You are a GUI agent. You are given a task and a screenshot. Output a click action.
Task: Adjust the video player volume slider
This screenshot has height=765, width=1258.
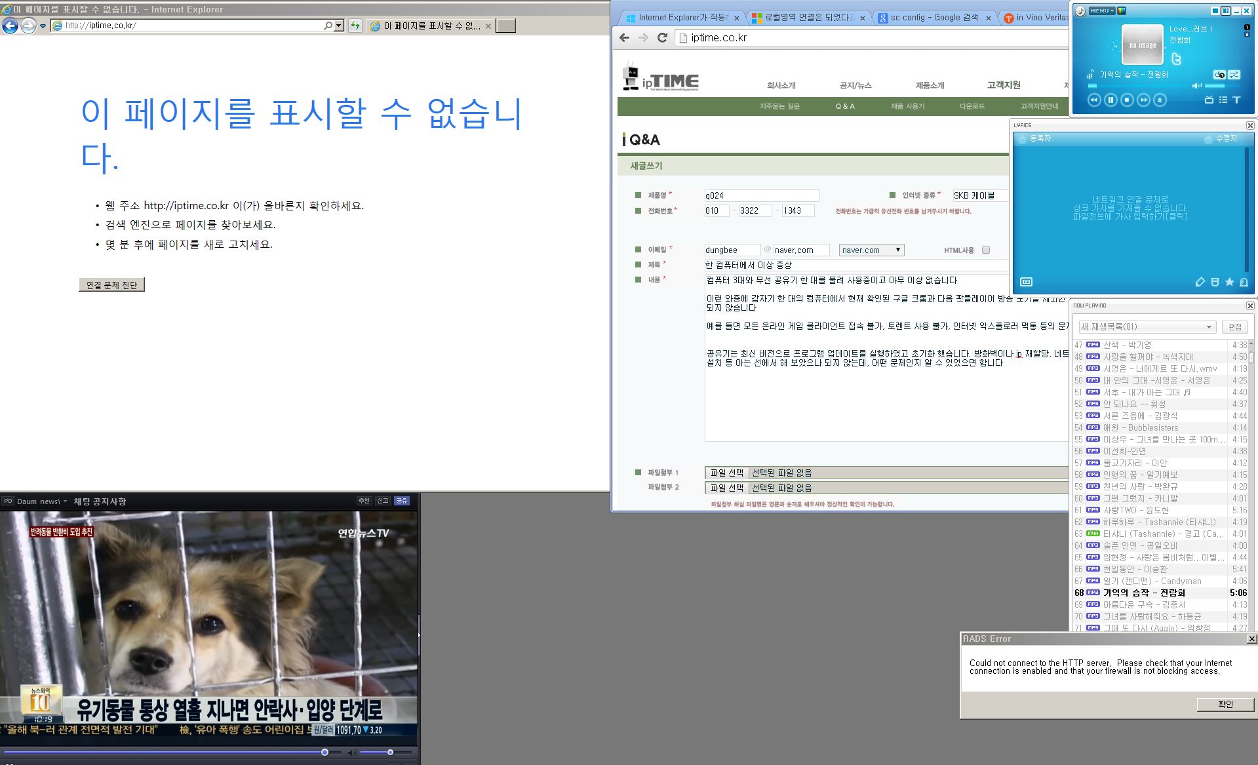(390, 753)
